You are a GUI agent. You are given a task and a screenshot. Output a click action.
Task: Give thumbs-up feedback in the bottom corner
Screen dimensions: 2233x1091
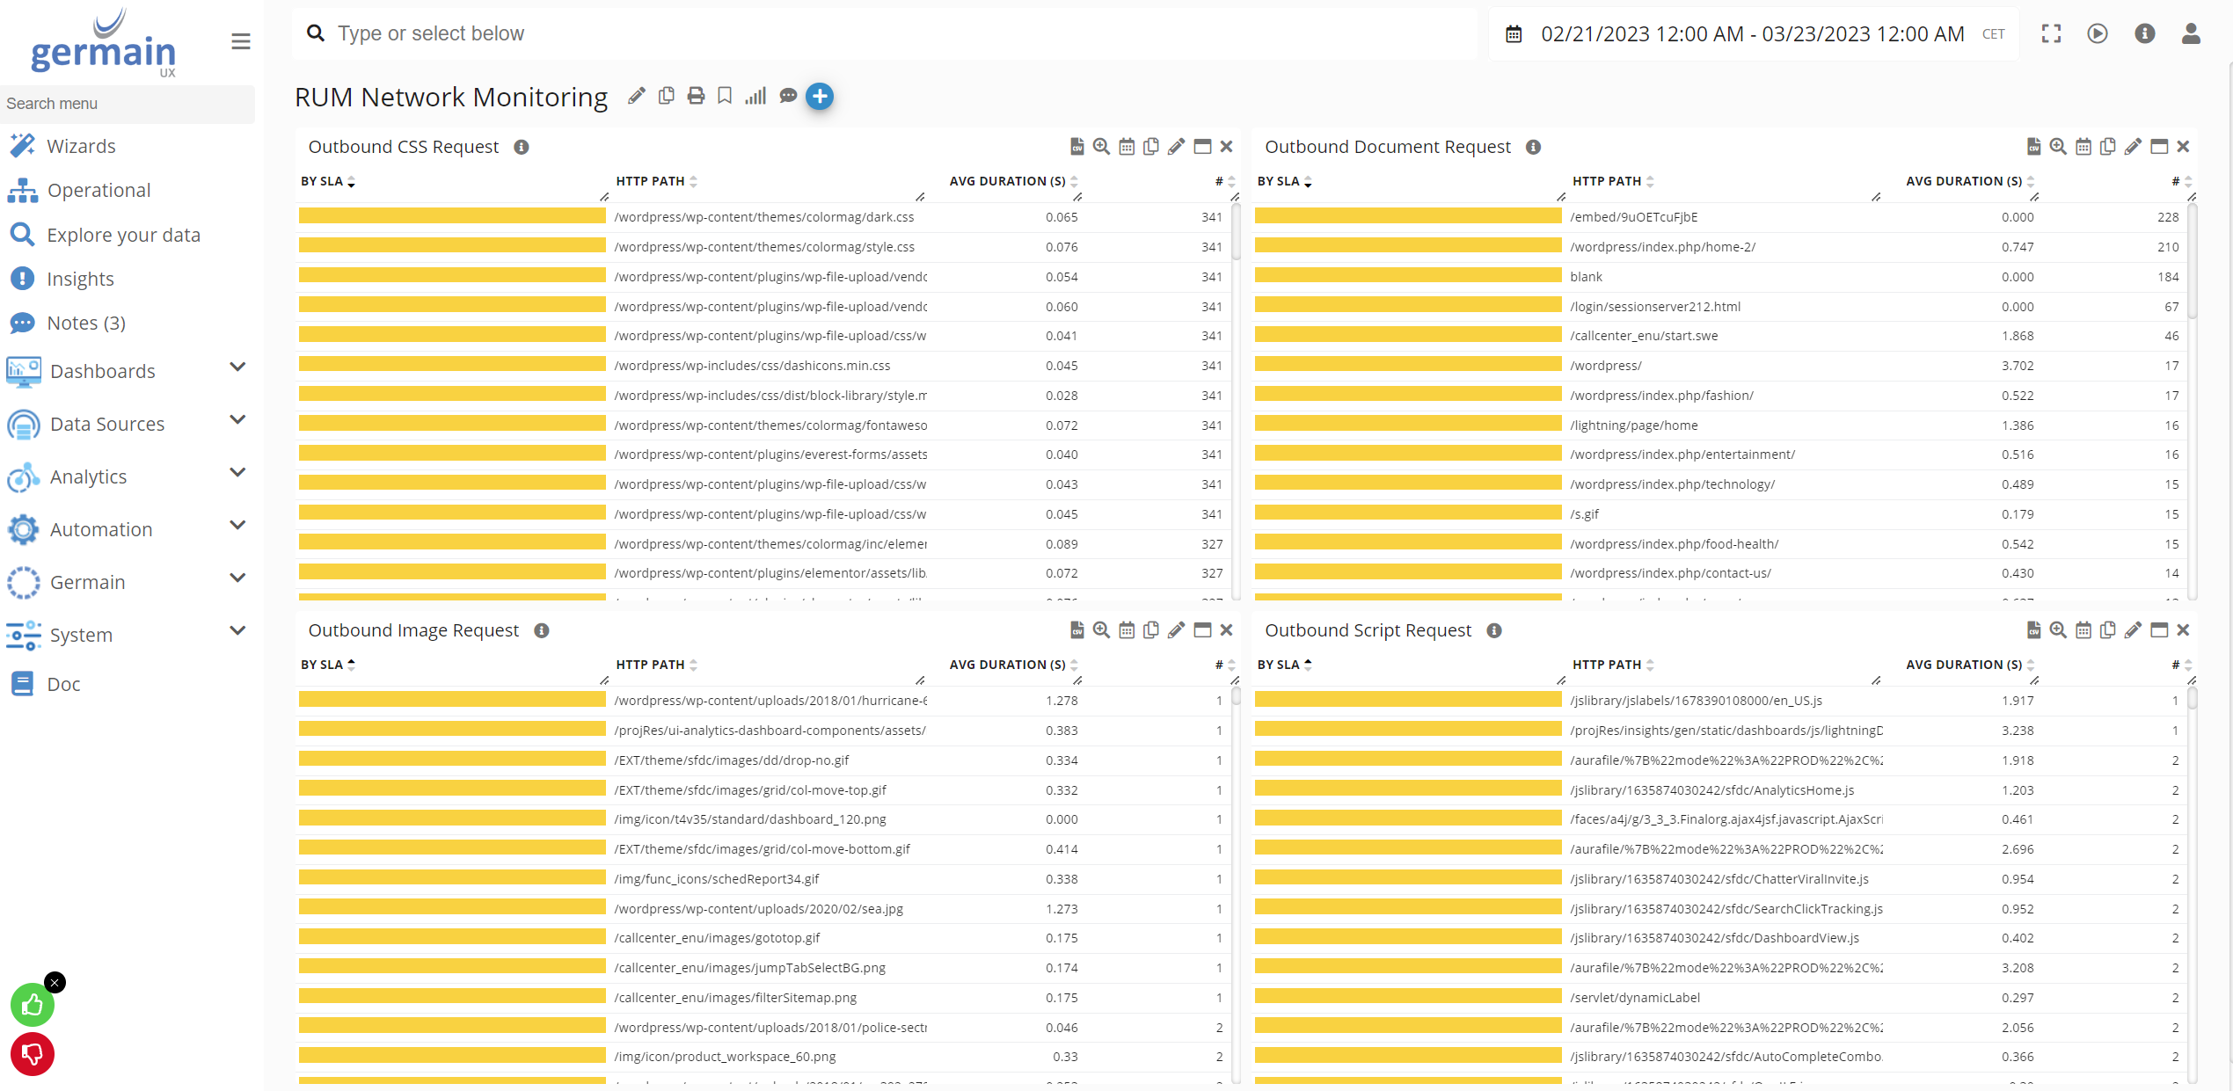click(x=32, y=1004)
